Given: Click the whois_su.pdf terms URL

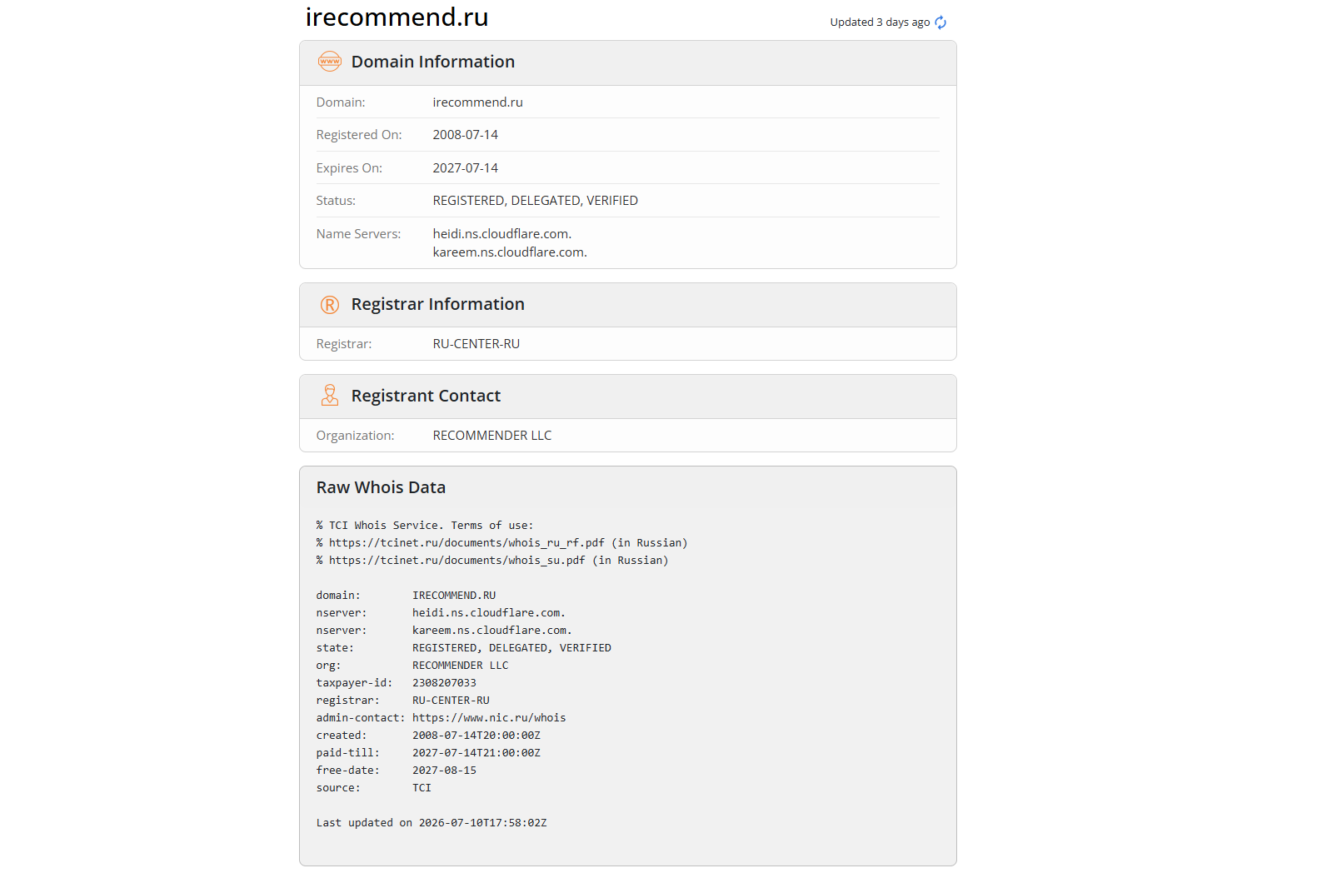Looking at the screenshot, I should [x=456, y=561].
